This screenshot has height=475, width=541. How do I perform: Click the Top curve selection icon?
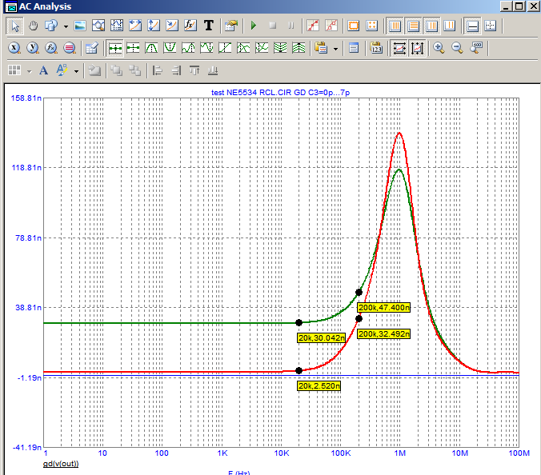coord(243,48)
